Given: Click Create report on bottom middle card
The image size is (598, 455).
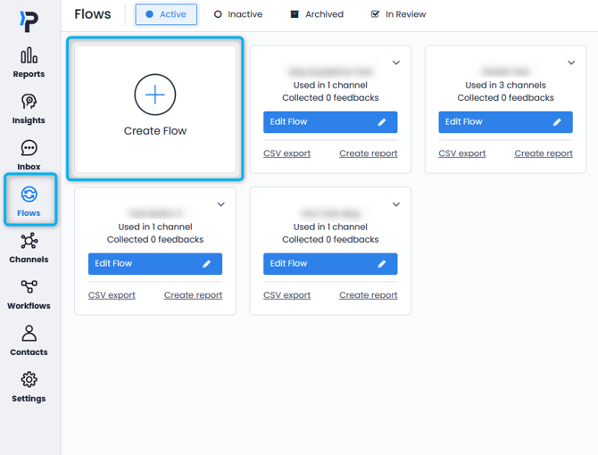Looking at the screenshot, I should (369, 295).
